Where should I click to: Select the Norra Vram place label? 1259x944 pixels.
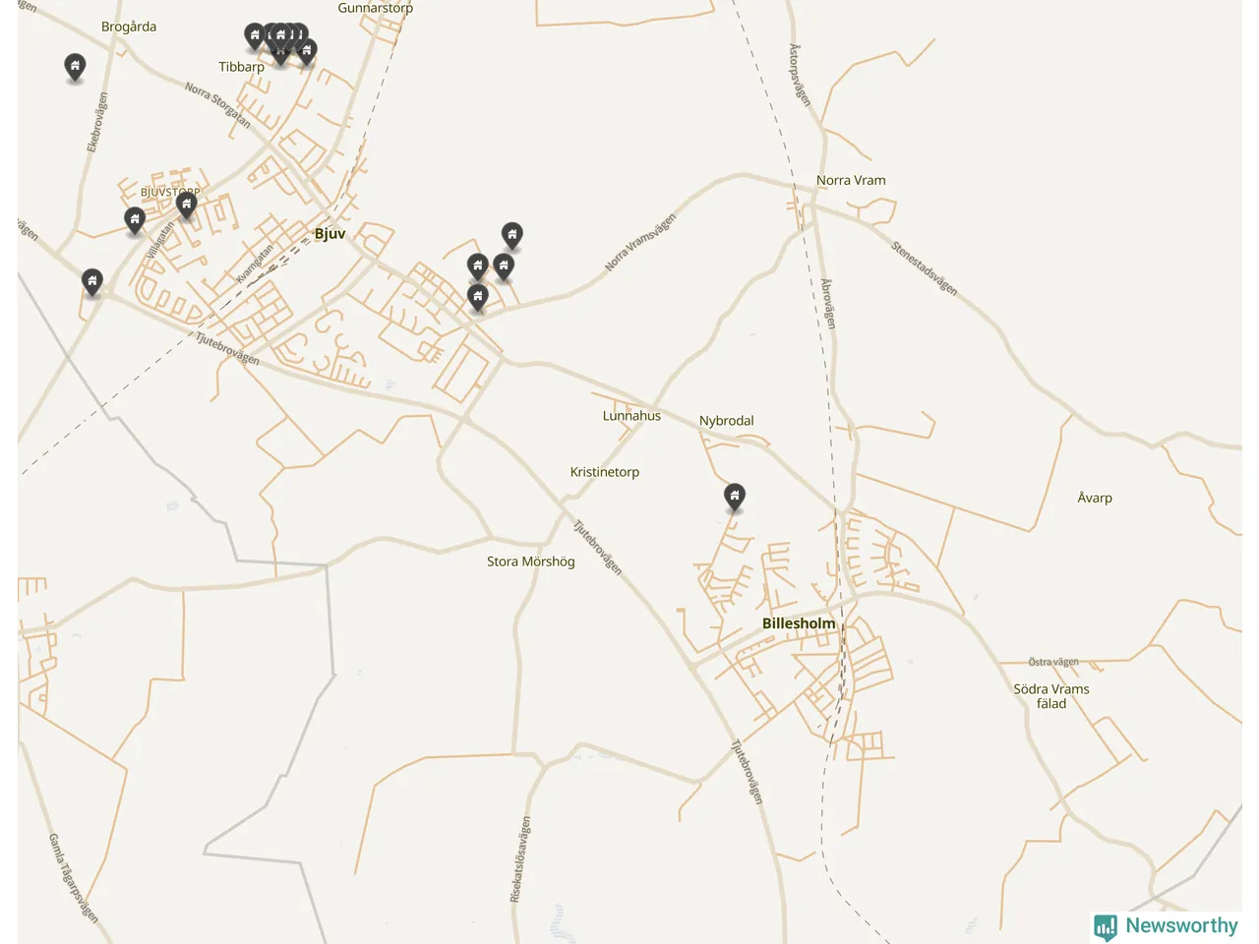(851, 180)
